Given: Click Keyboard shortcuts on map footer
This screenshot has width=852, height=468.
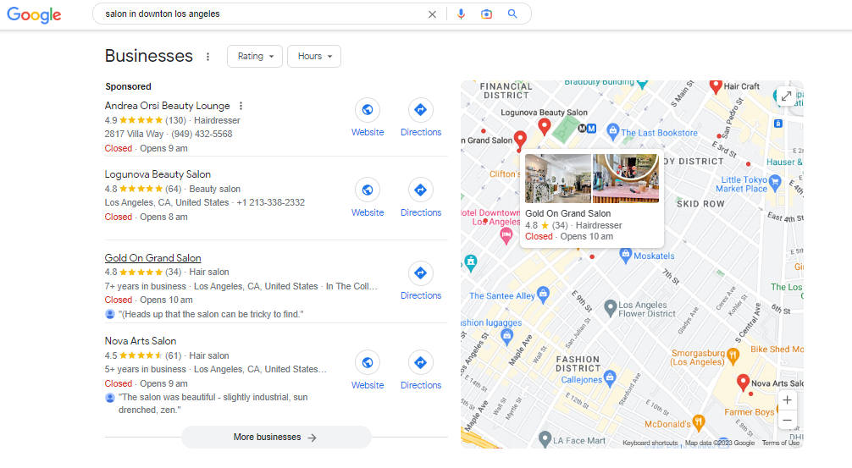Looking at the screenshot, I should (650, 443).
